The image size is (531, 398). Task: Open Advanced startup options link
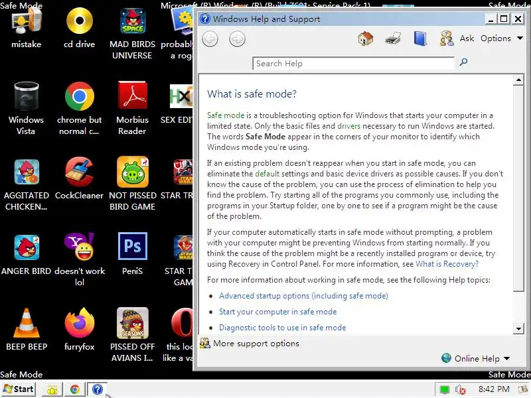point(303,296)
